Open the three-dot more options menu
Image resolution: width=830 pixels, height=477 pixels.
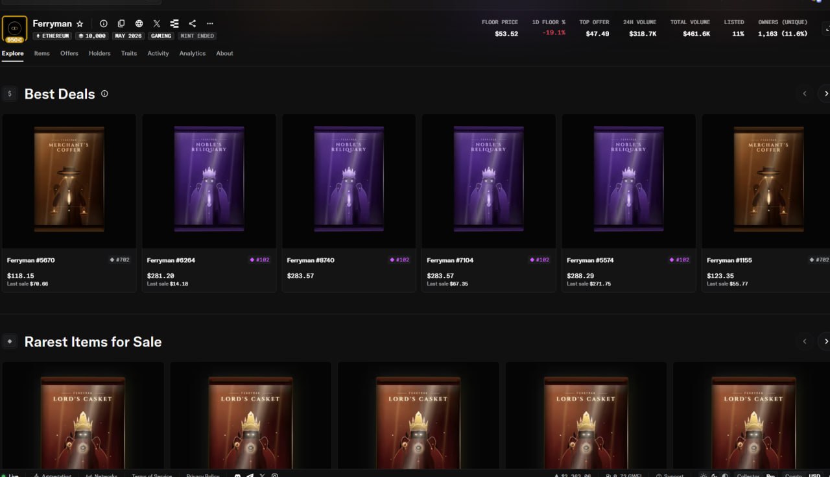click(209, 23)
